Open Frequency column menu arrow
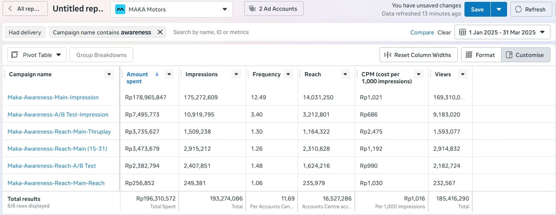 tap(288, 74)
